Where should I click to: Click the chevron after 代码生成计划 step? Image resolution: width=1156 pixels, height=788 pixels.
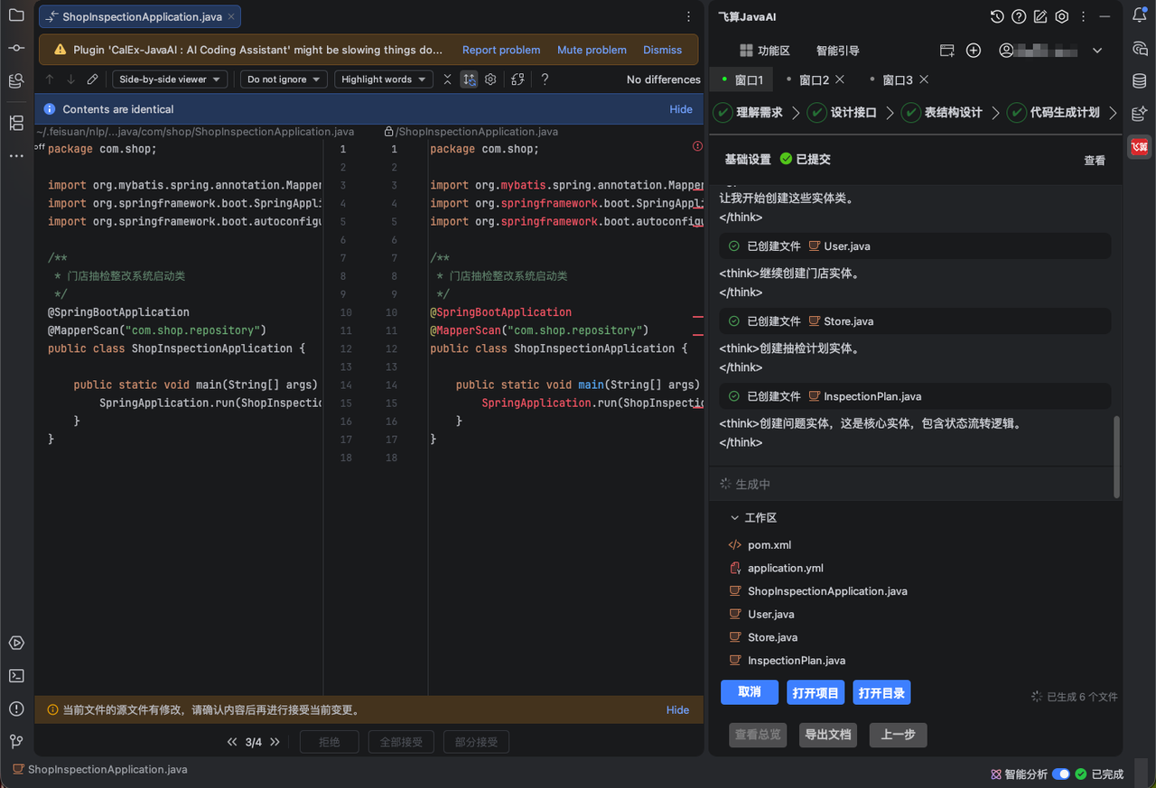point(1113,113)
